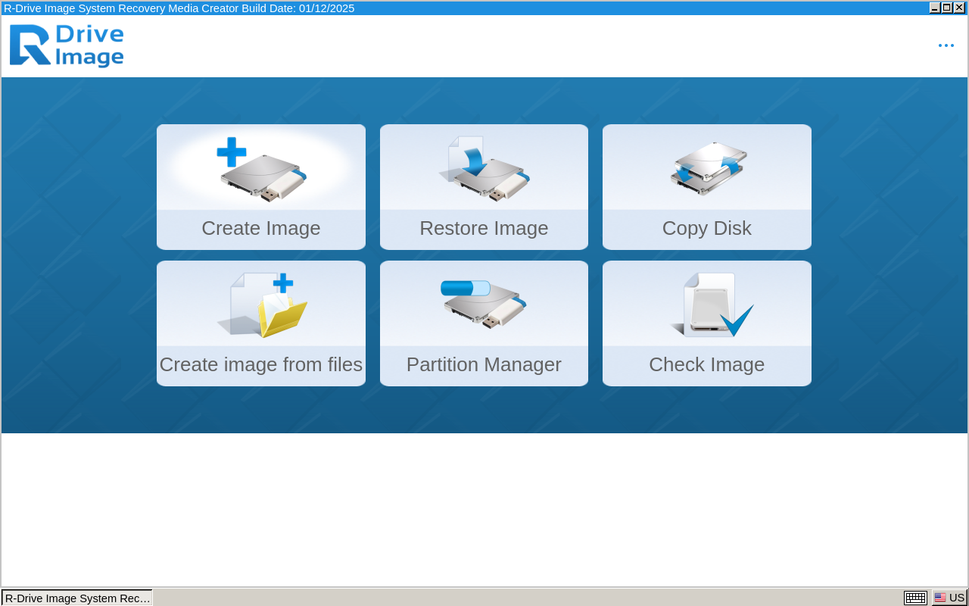The width and height of the screenshot is (969, 606).
Task: Click the Check Image checkmark icon
Action: coord(712,305)
